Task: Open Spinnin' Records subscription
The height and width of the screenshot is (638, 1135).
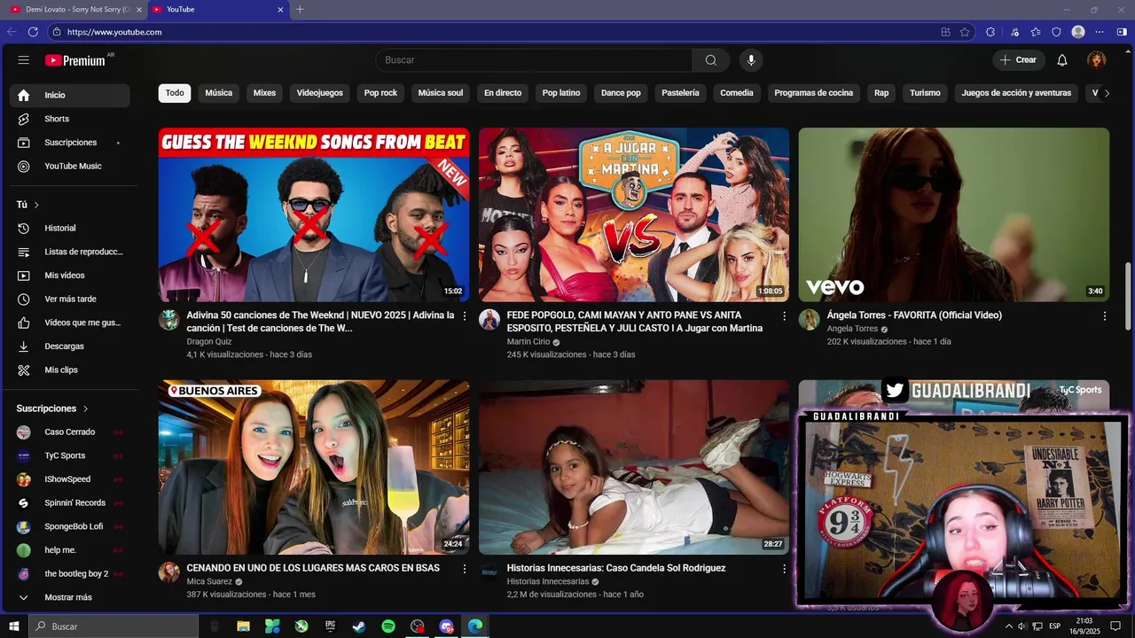Action: coord(70,503)
